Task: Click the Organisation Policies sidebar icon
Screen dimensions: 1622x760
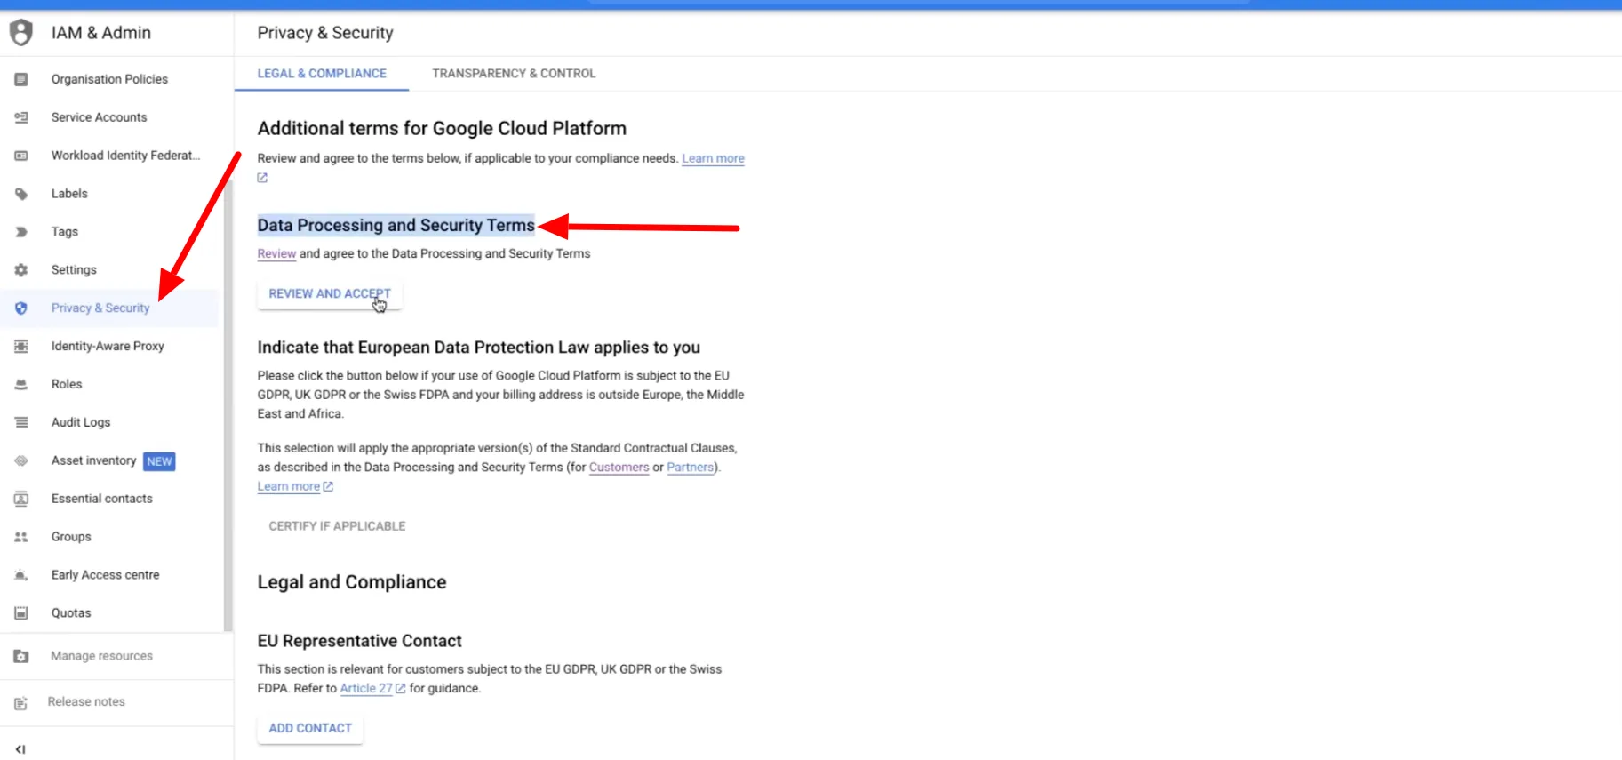Action: coord(21,79)
